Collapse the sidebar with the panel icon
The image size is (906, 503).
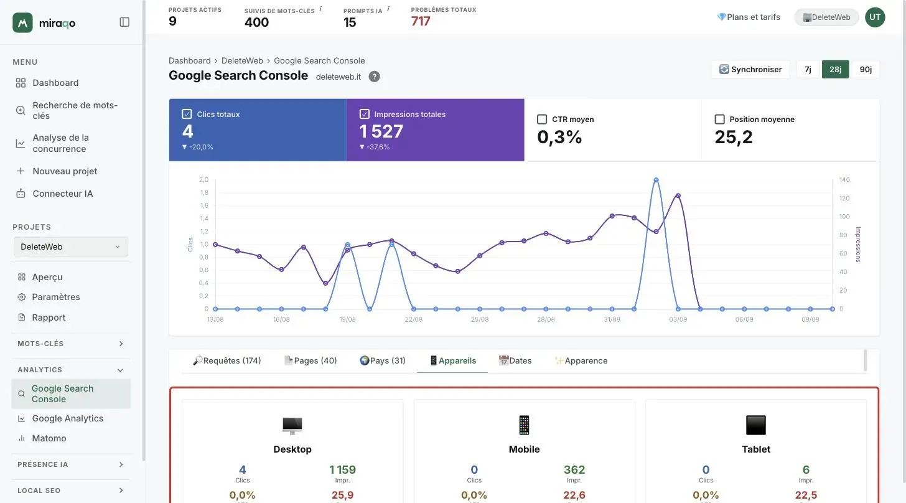pyautogui.click(x=124, y=22)
